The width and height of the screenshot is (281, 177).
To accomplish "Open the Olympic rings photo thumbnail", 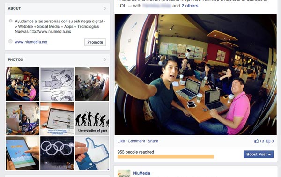I will [x=57, y=153].
